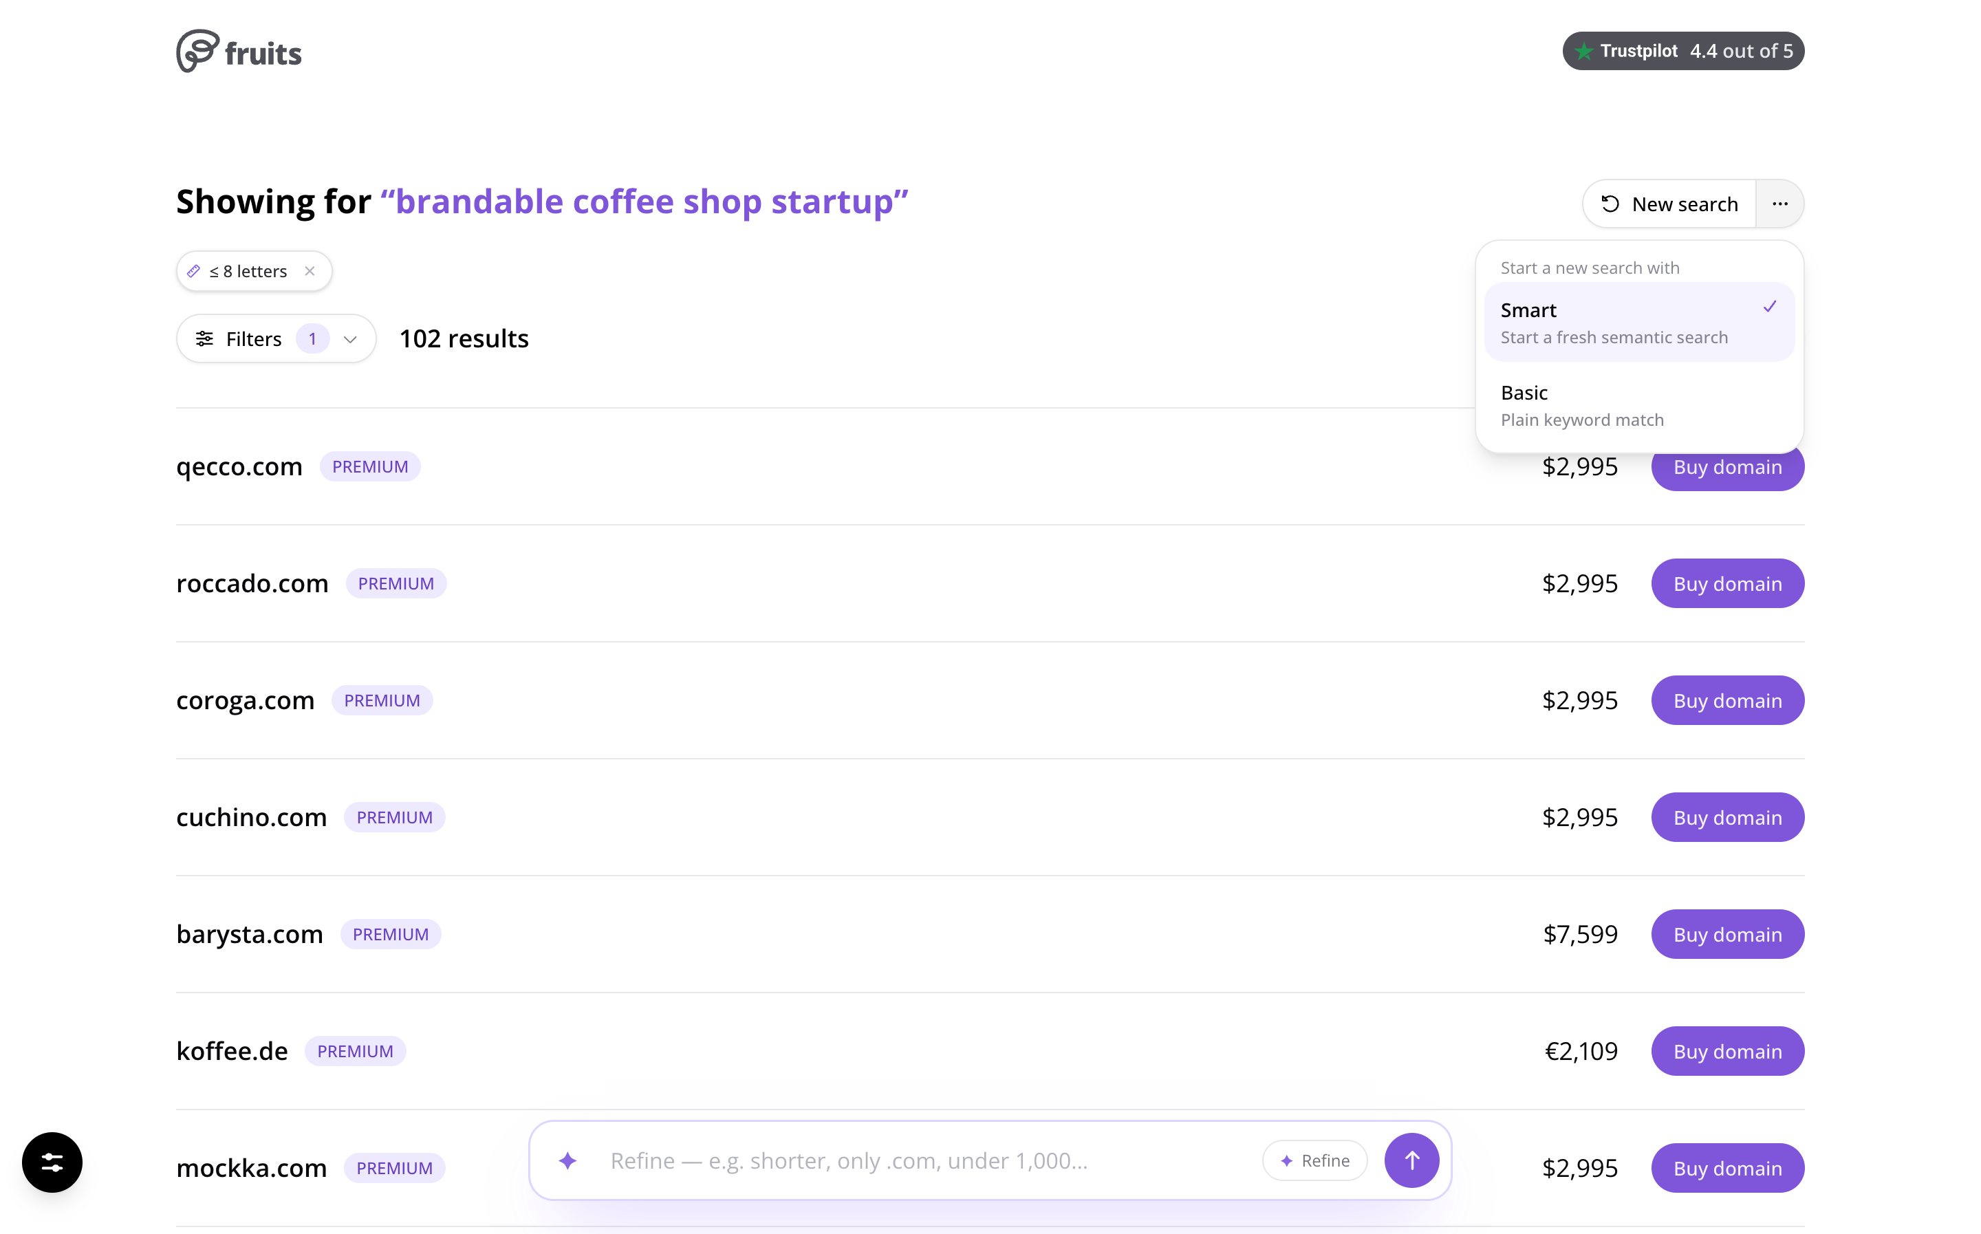Open the Trustpilot rating badge
1981x1234 pixels.
(x=1682, y=51)
